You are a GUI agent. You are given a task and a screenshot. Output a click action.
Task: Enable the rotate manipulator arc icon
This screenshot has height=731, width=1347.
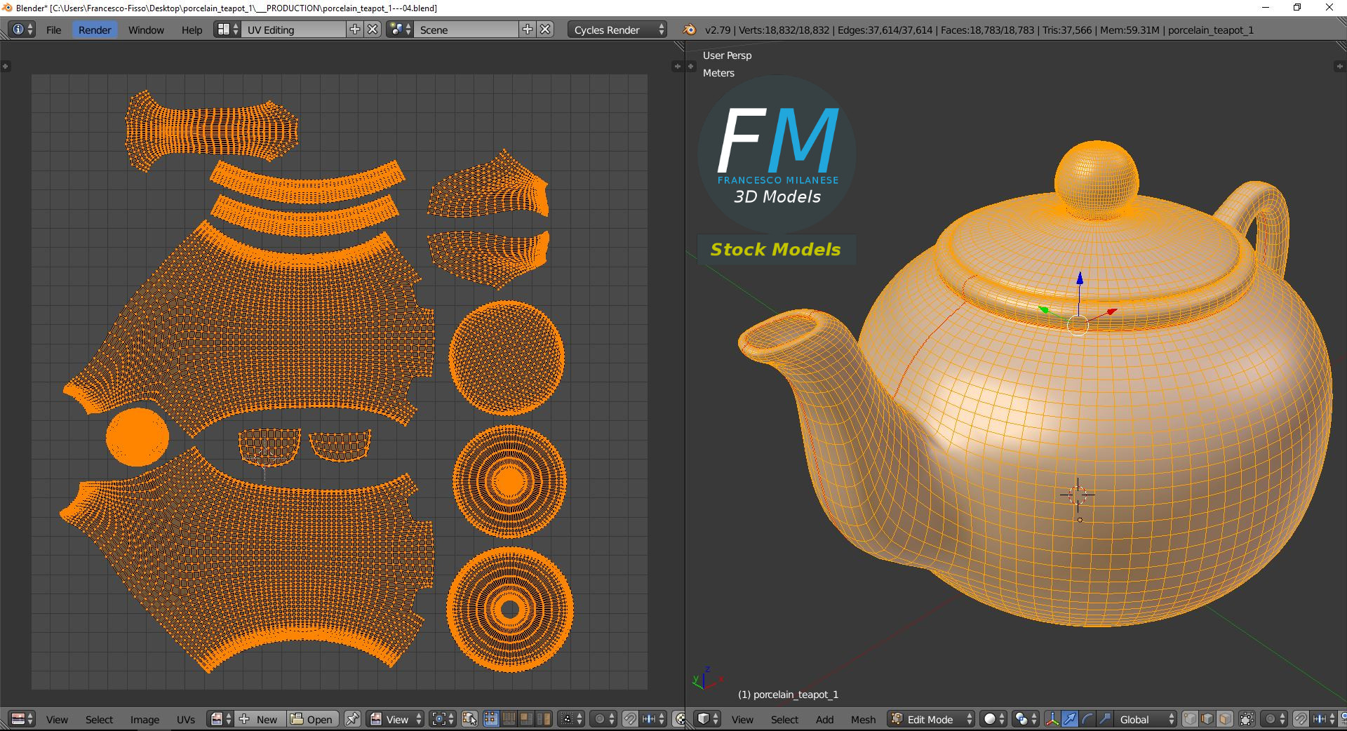tap(1087, 719)
